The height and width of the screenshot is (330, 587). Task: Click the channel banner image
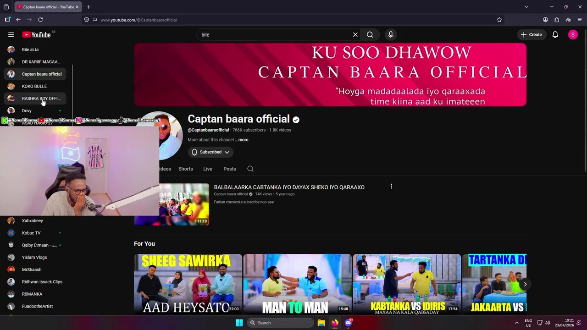(330, 75)
